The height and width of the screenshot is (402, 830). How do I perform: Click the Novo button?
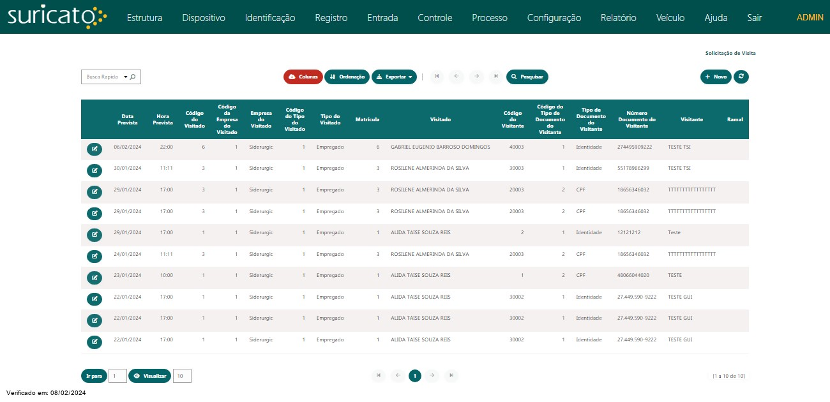pyautogui.click(x=716, y=77)
